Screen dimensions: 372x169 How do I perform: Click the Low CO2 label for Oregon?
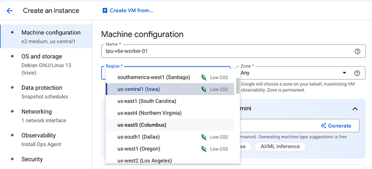[x=219, y=149]
